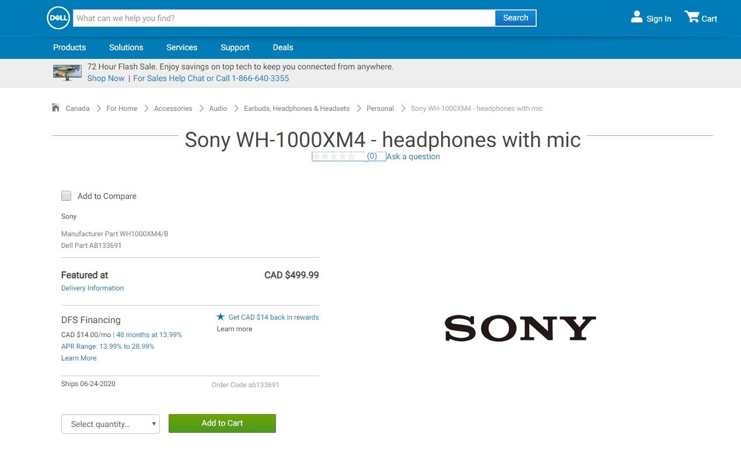Click the CAD $14.00/mo text
The image size is (741, 459).
pos(86,335)
